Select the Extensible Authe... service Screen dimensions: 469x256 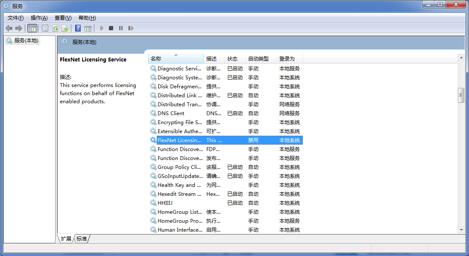pos(226,131)
